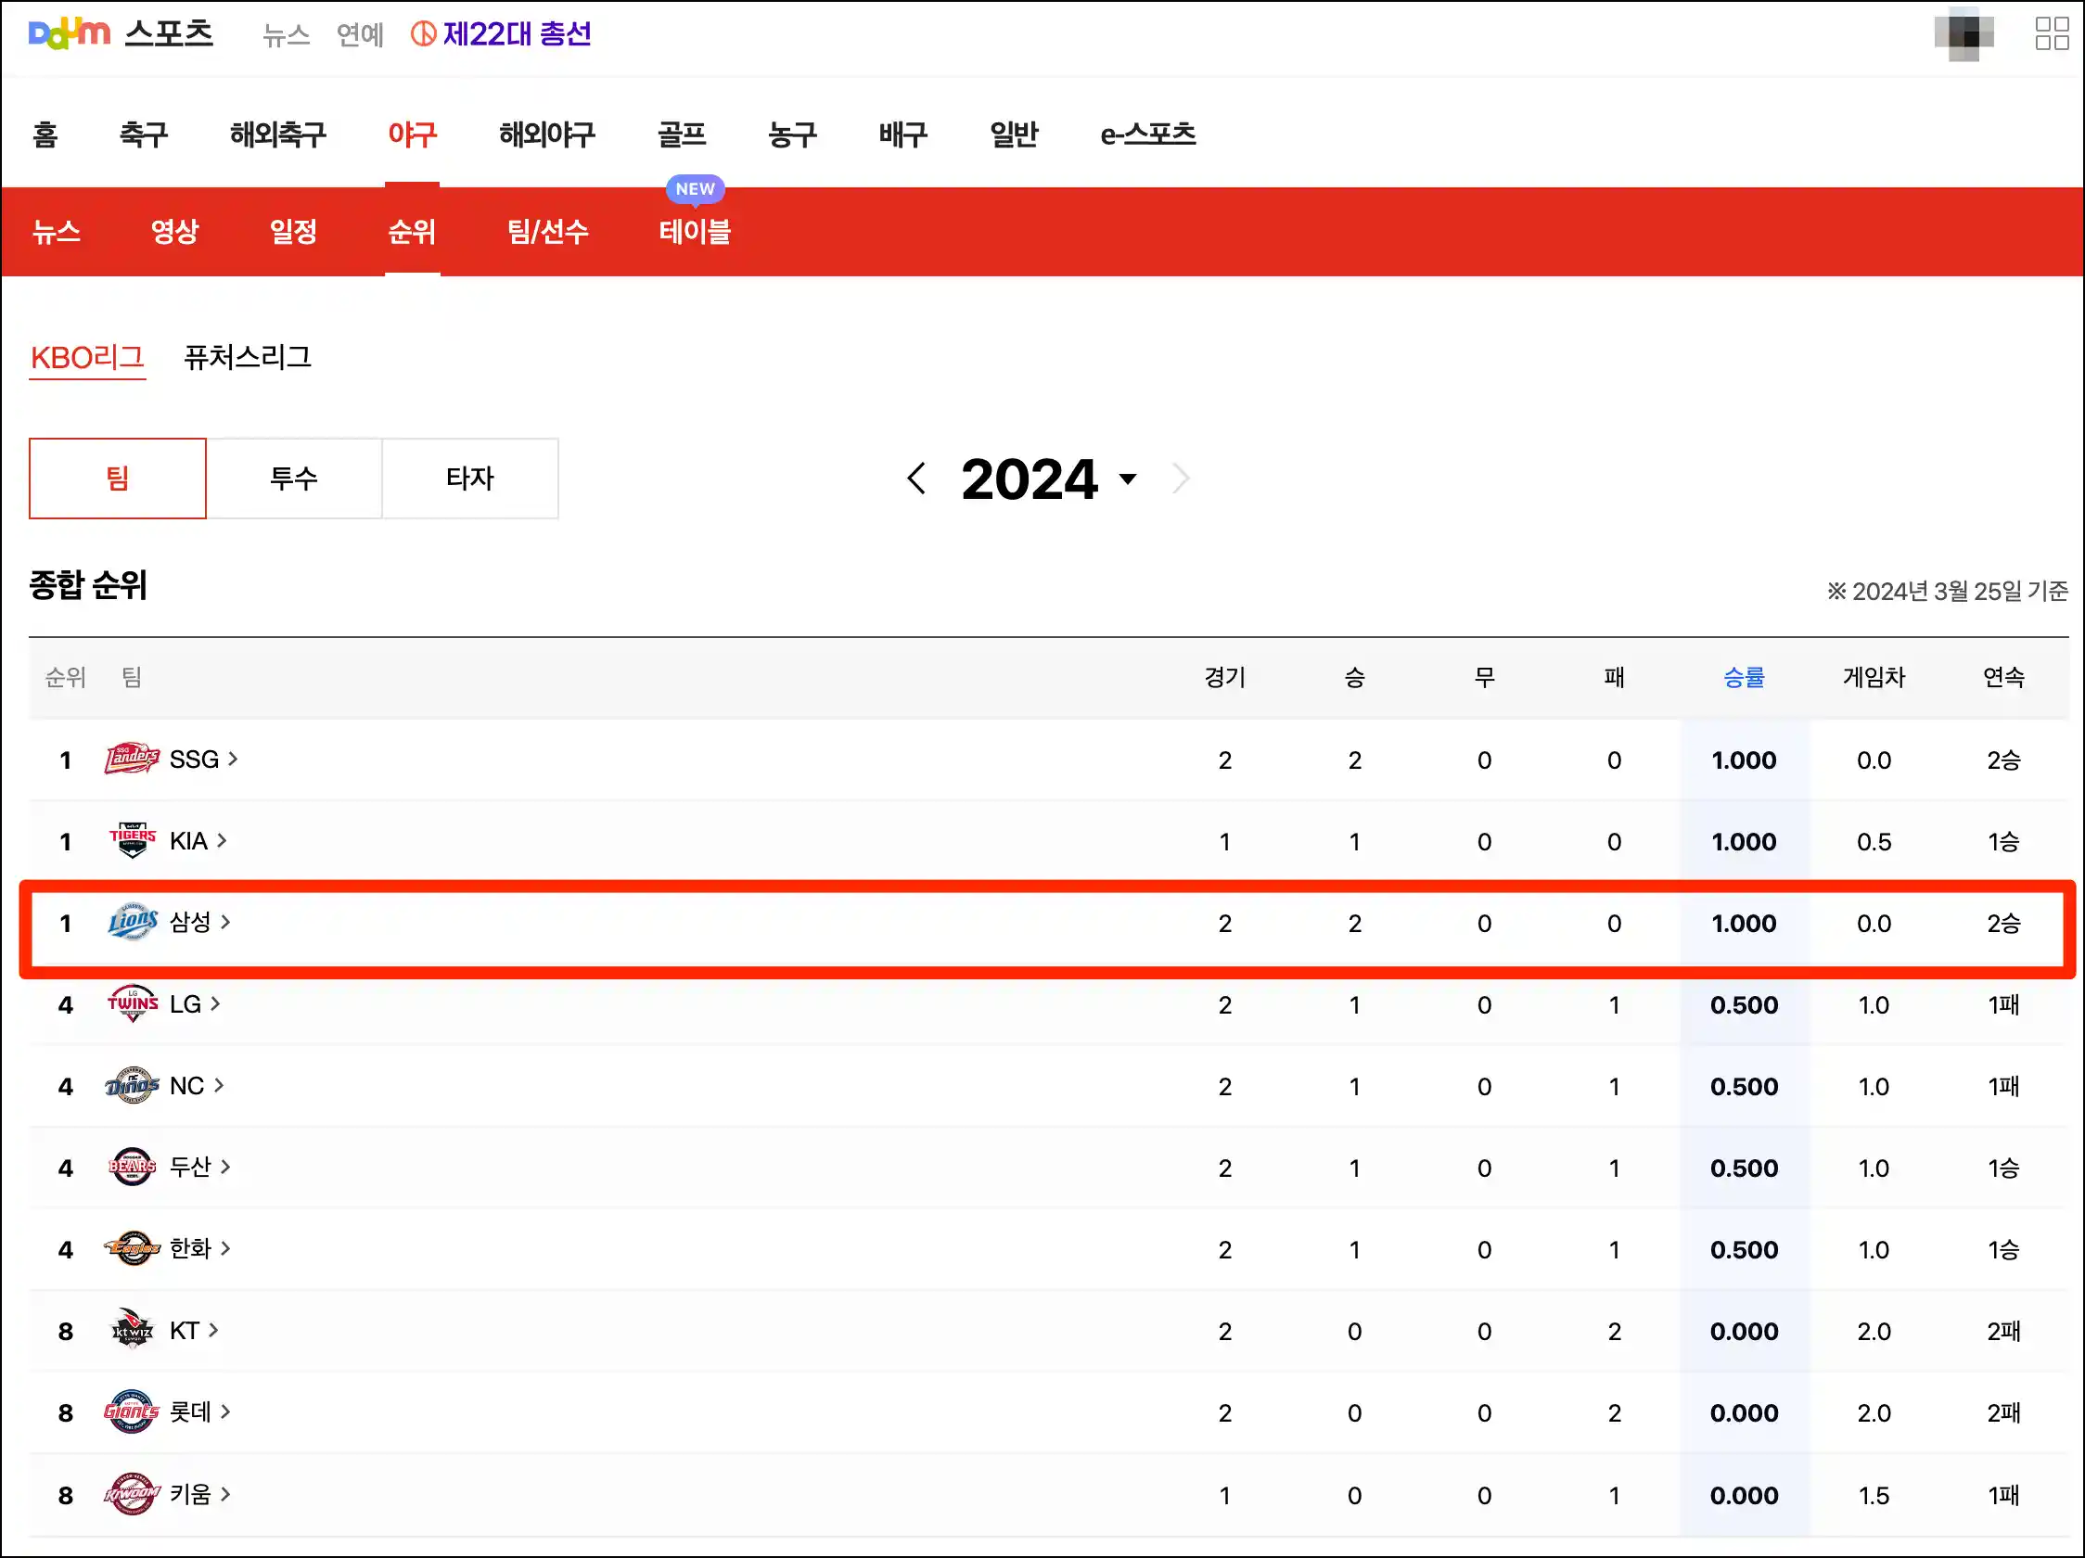Open the 영상 sub-menu
The image size is (2085, 1558).
pos(175,231)
